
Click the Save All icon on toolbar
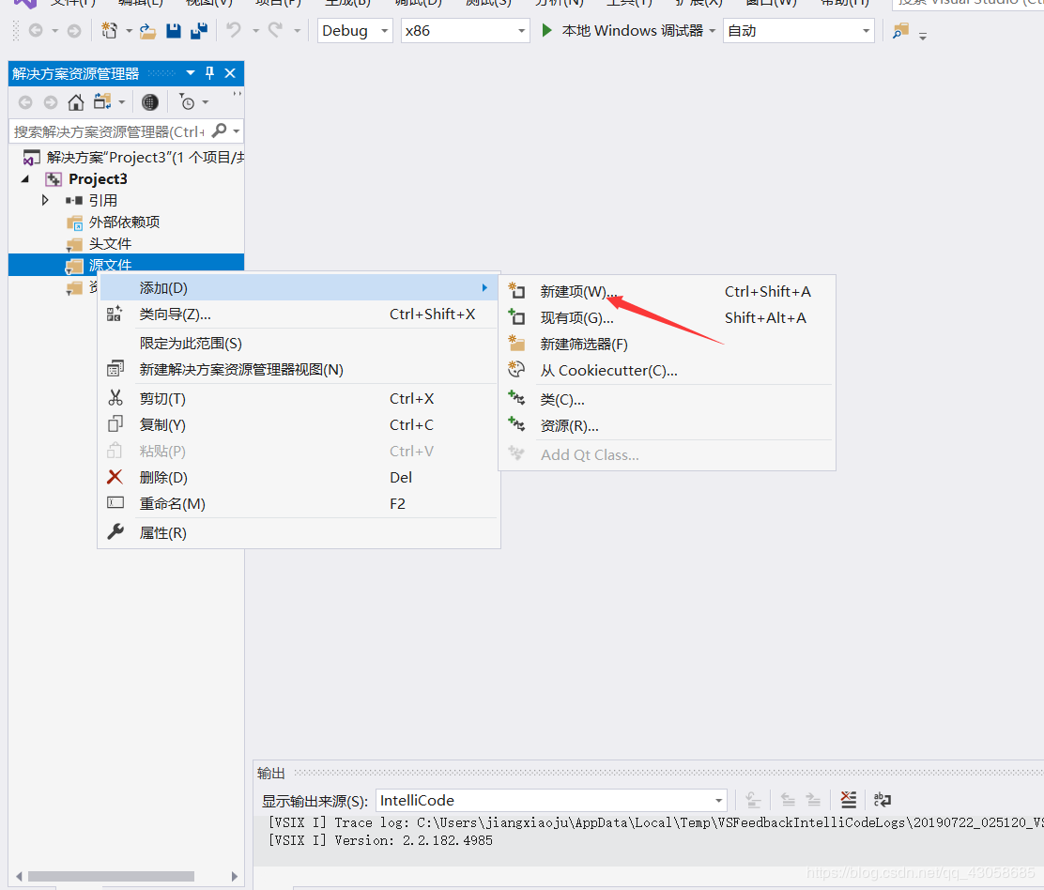point(198,30)
